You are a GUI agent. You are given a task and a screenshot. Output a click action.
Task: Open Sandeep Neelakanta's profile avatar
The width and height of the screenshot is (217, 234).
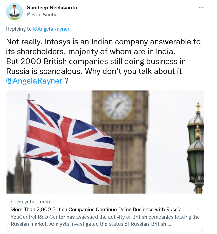[x=14, y=11]
